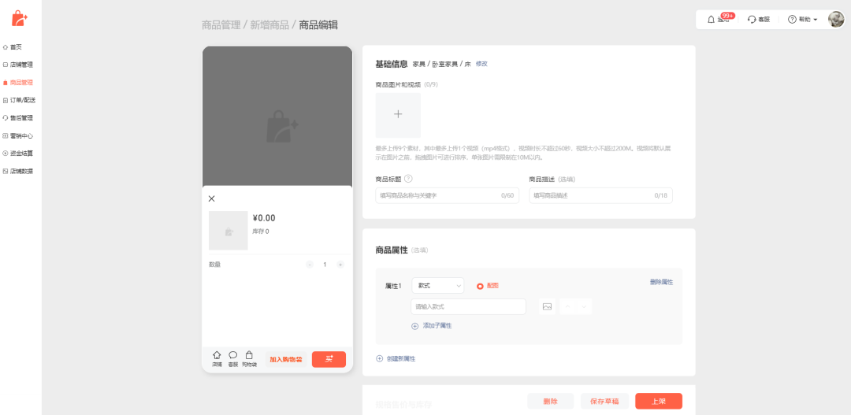Click the plus box to upload product image
The image size is (851, 415).
tap(398, 115)
